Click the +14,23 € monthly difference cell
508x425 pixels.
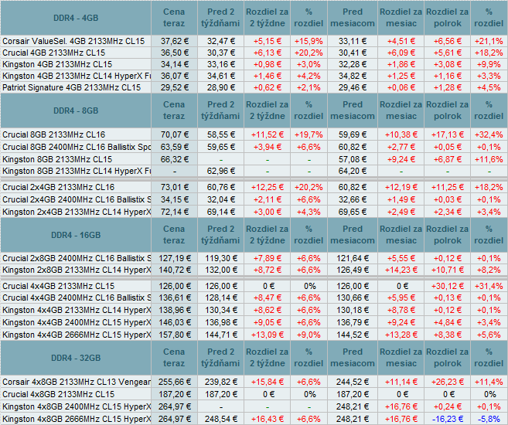tap(401, 270)
